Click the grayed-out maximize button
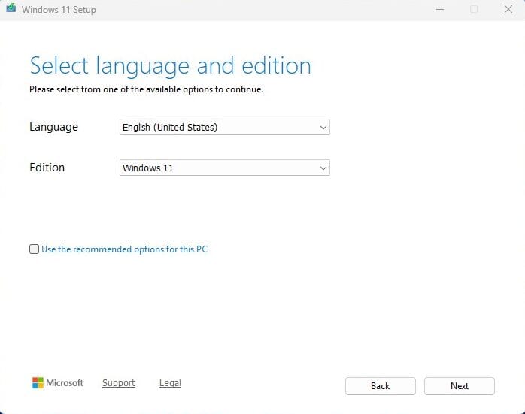 (x=474, y=10)
